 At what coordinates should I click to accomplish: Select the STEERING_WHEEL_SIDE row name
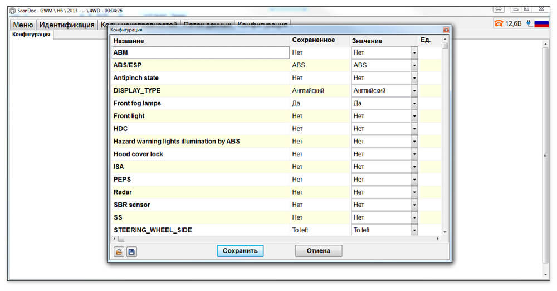(x=153, y=230)
